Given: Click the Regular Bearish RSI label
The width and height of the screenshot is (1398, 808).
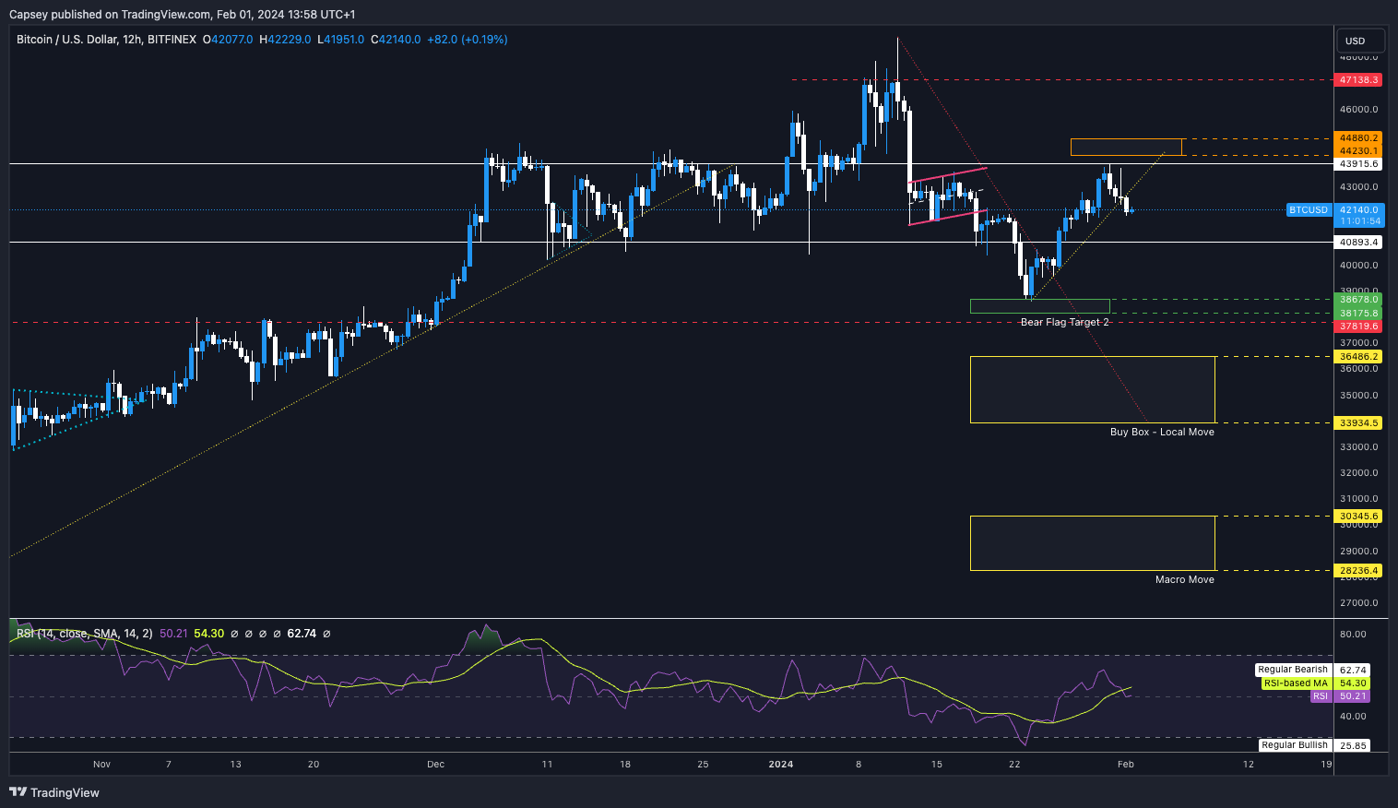Looking at the screenshot, I should click(x=1293, y=670).
